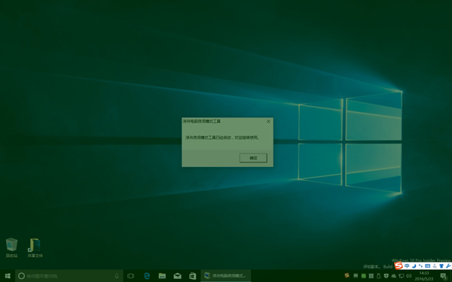Viewport: 452px width, 282px height.
Task: Open the Sogou skin shirt icon
Action: click(x=441, y=266)
